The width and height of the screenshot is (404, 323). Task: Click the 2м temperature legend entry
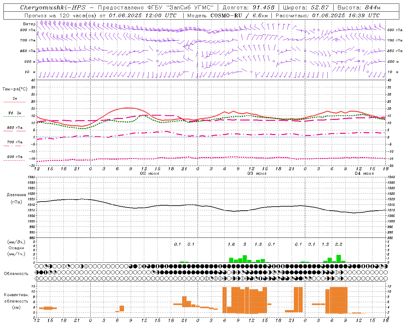pyautogui.click(x=15, y=99)
